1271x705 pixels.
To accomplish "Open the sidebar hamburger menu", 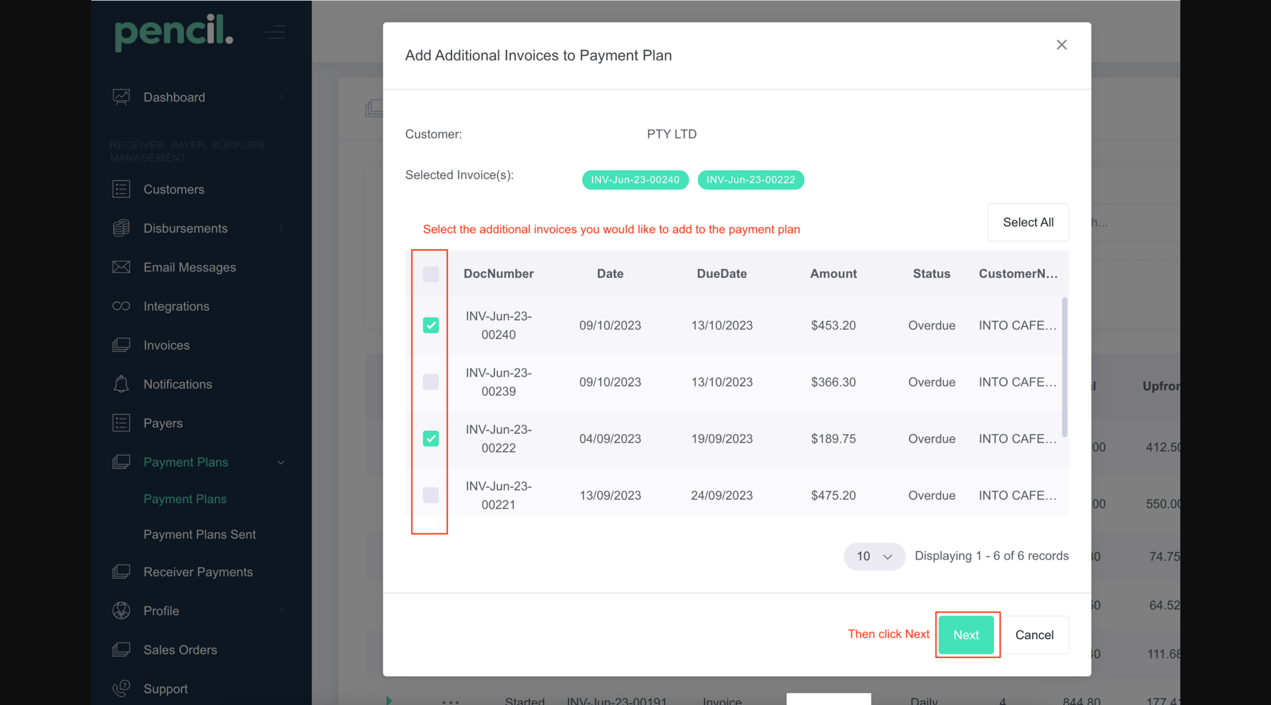I will point(274,32).
